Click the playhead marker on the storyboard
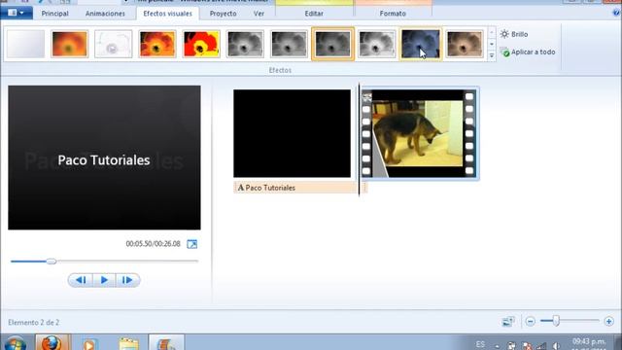Image resolution: width=622 pixels, height=350 pixels. (359, 140)
